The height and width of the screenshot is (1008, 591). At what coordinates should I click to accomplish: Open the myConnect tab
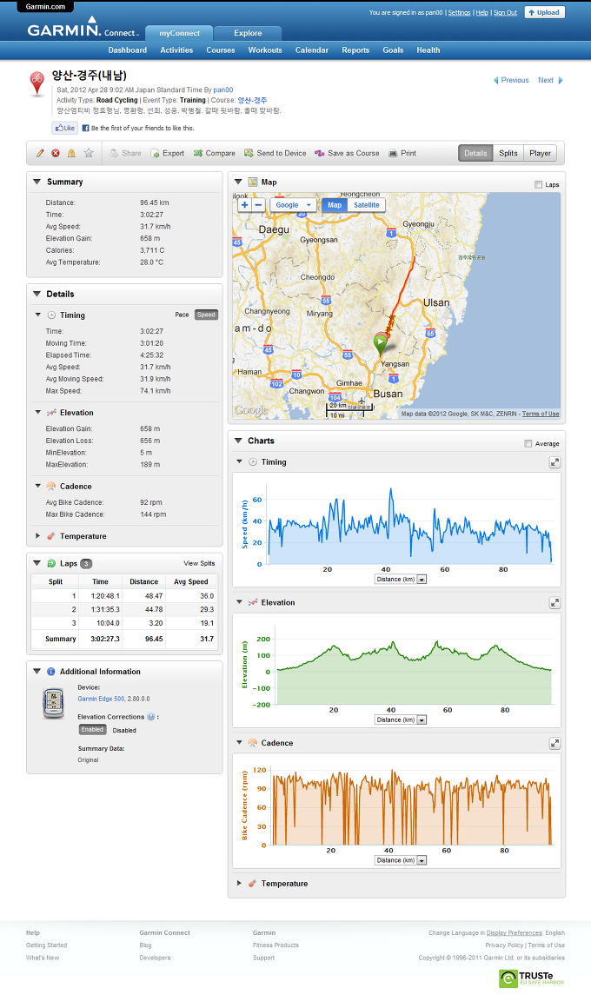click(x=179, y=33)
